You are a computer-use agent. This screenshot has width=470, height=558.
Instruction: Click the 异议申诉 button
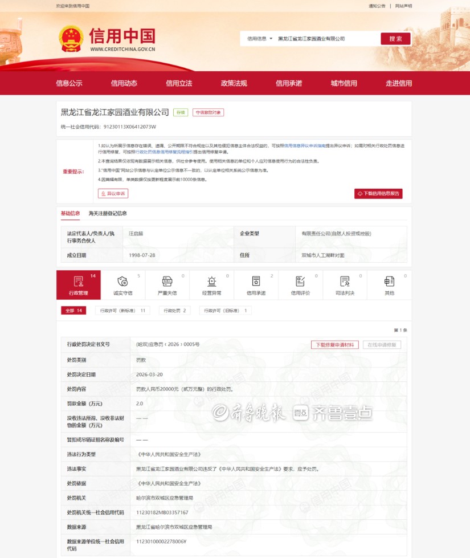[113, 194]
